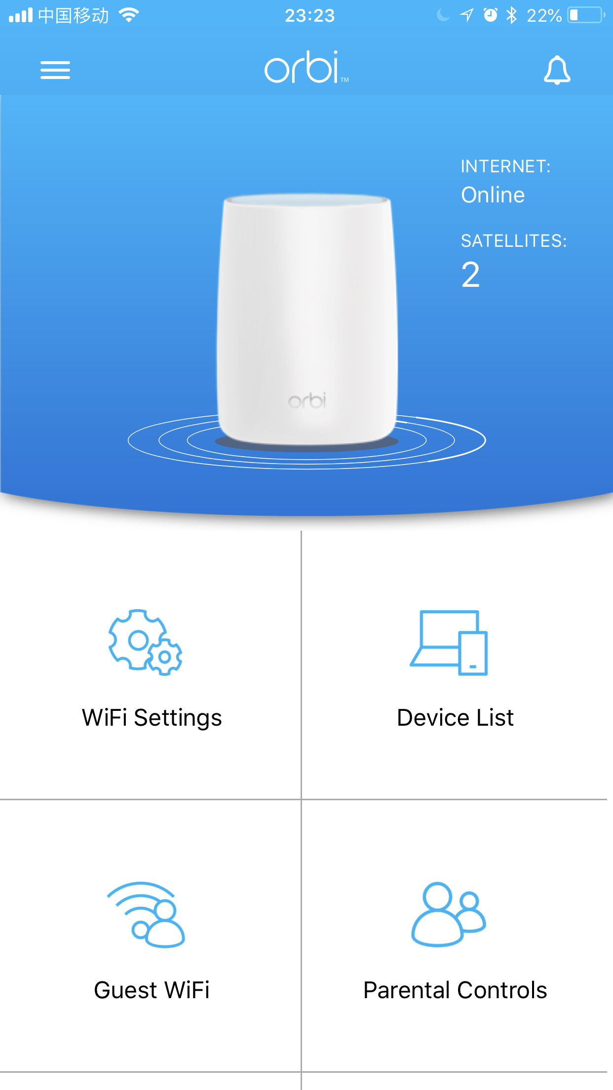Tap the Internet Online status
Screen dimensions: 613x1090
493,195
